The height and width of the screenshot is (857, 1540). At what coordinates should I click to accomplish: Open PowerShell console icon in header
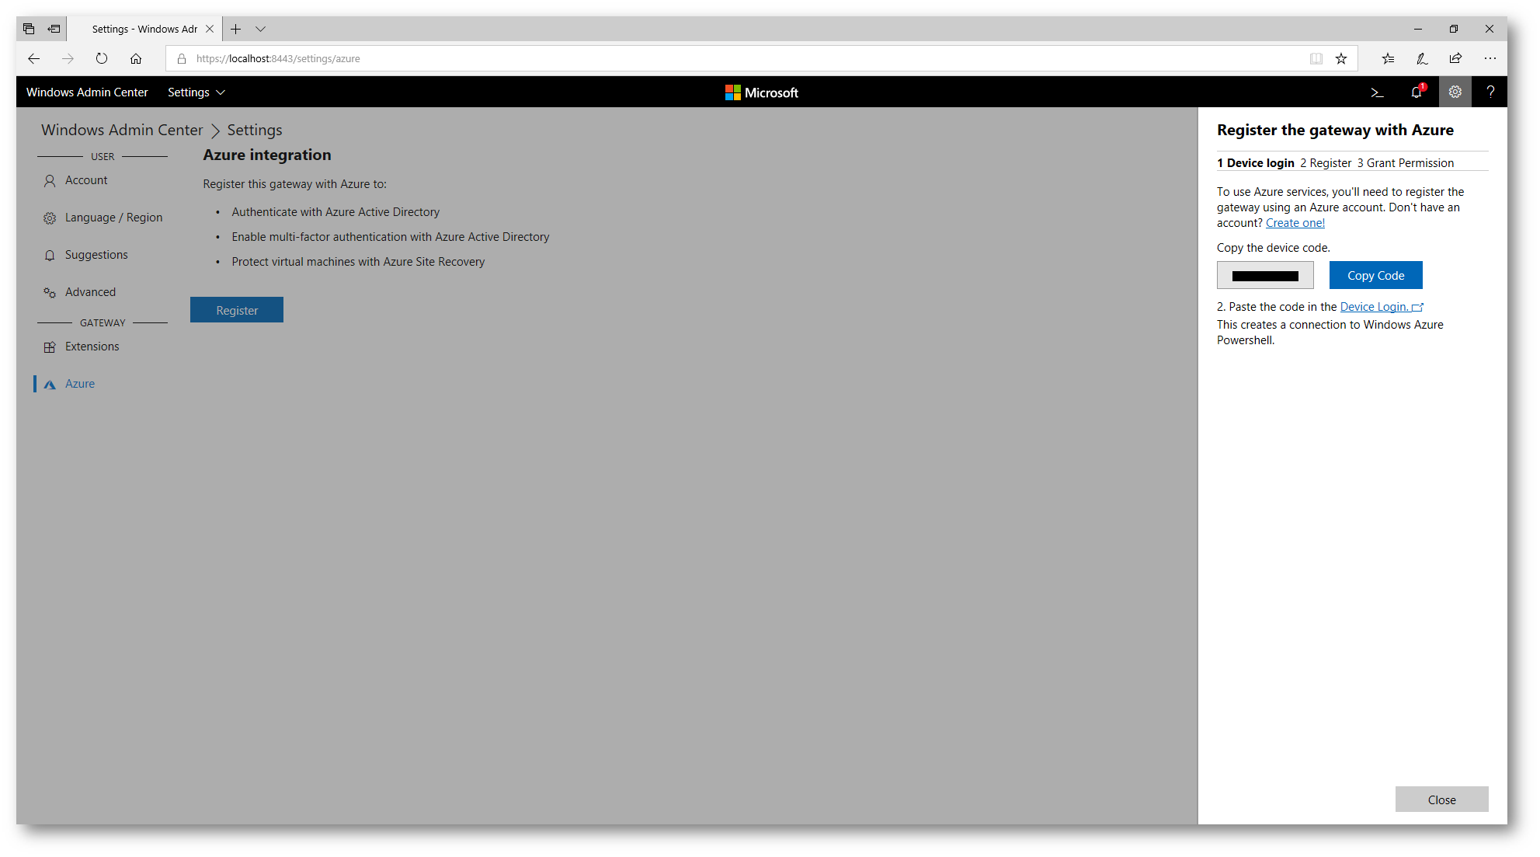[x=1377, y=92]
